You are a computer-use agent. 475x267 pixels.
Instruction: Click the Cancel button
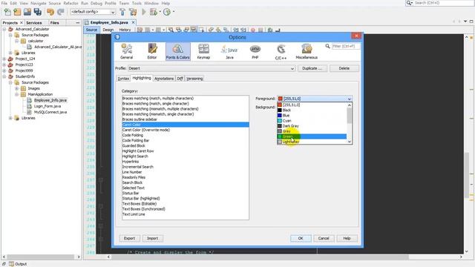324,239
